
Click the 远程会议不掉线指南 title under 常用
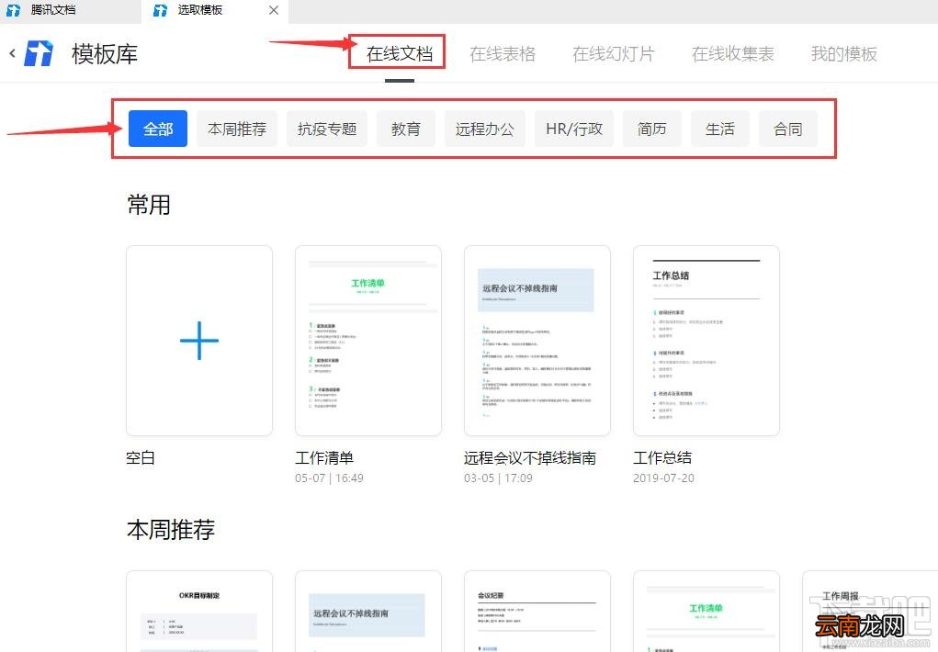click(530, 457)
